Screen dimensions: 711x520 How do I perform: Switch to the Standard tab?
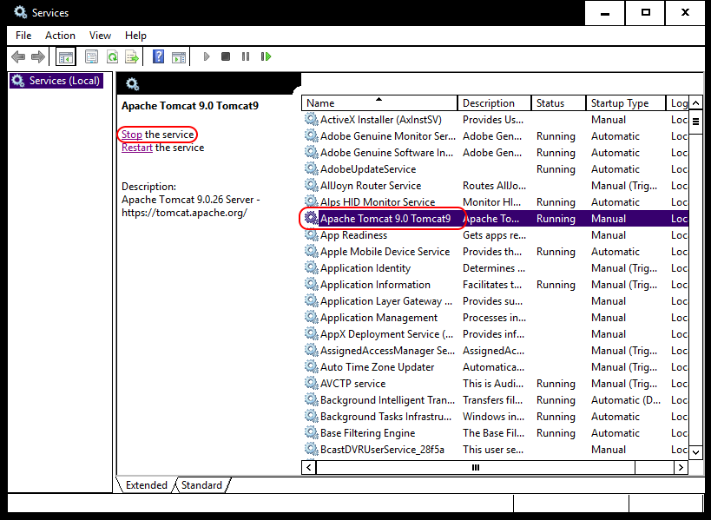[201, 485]
